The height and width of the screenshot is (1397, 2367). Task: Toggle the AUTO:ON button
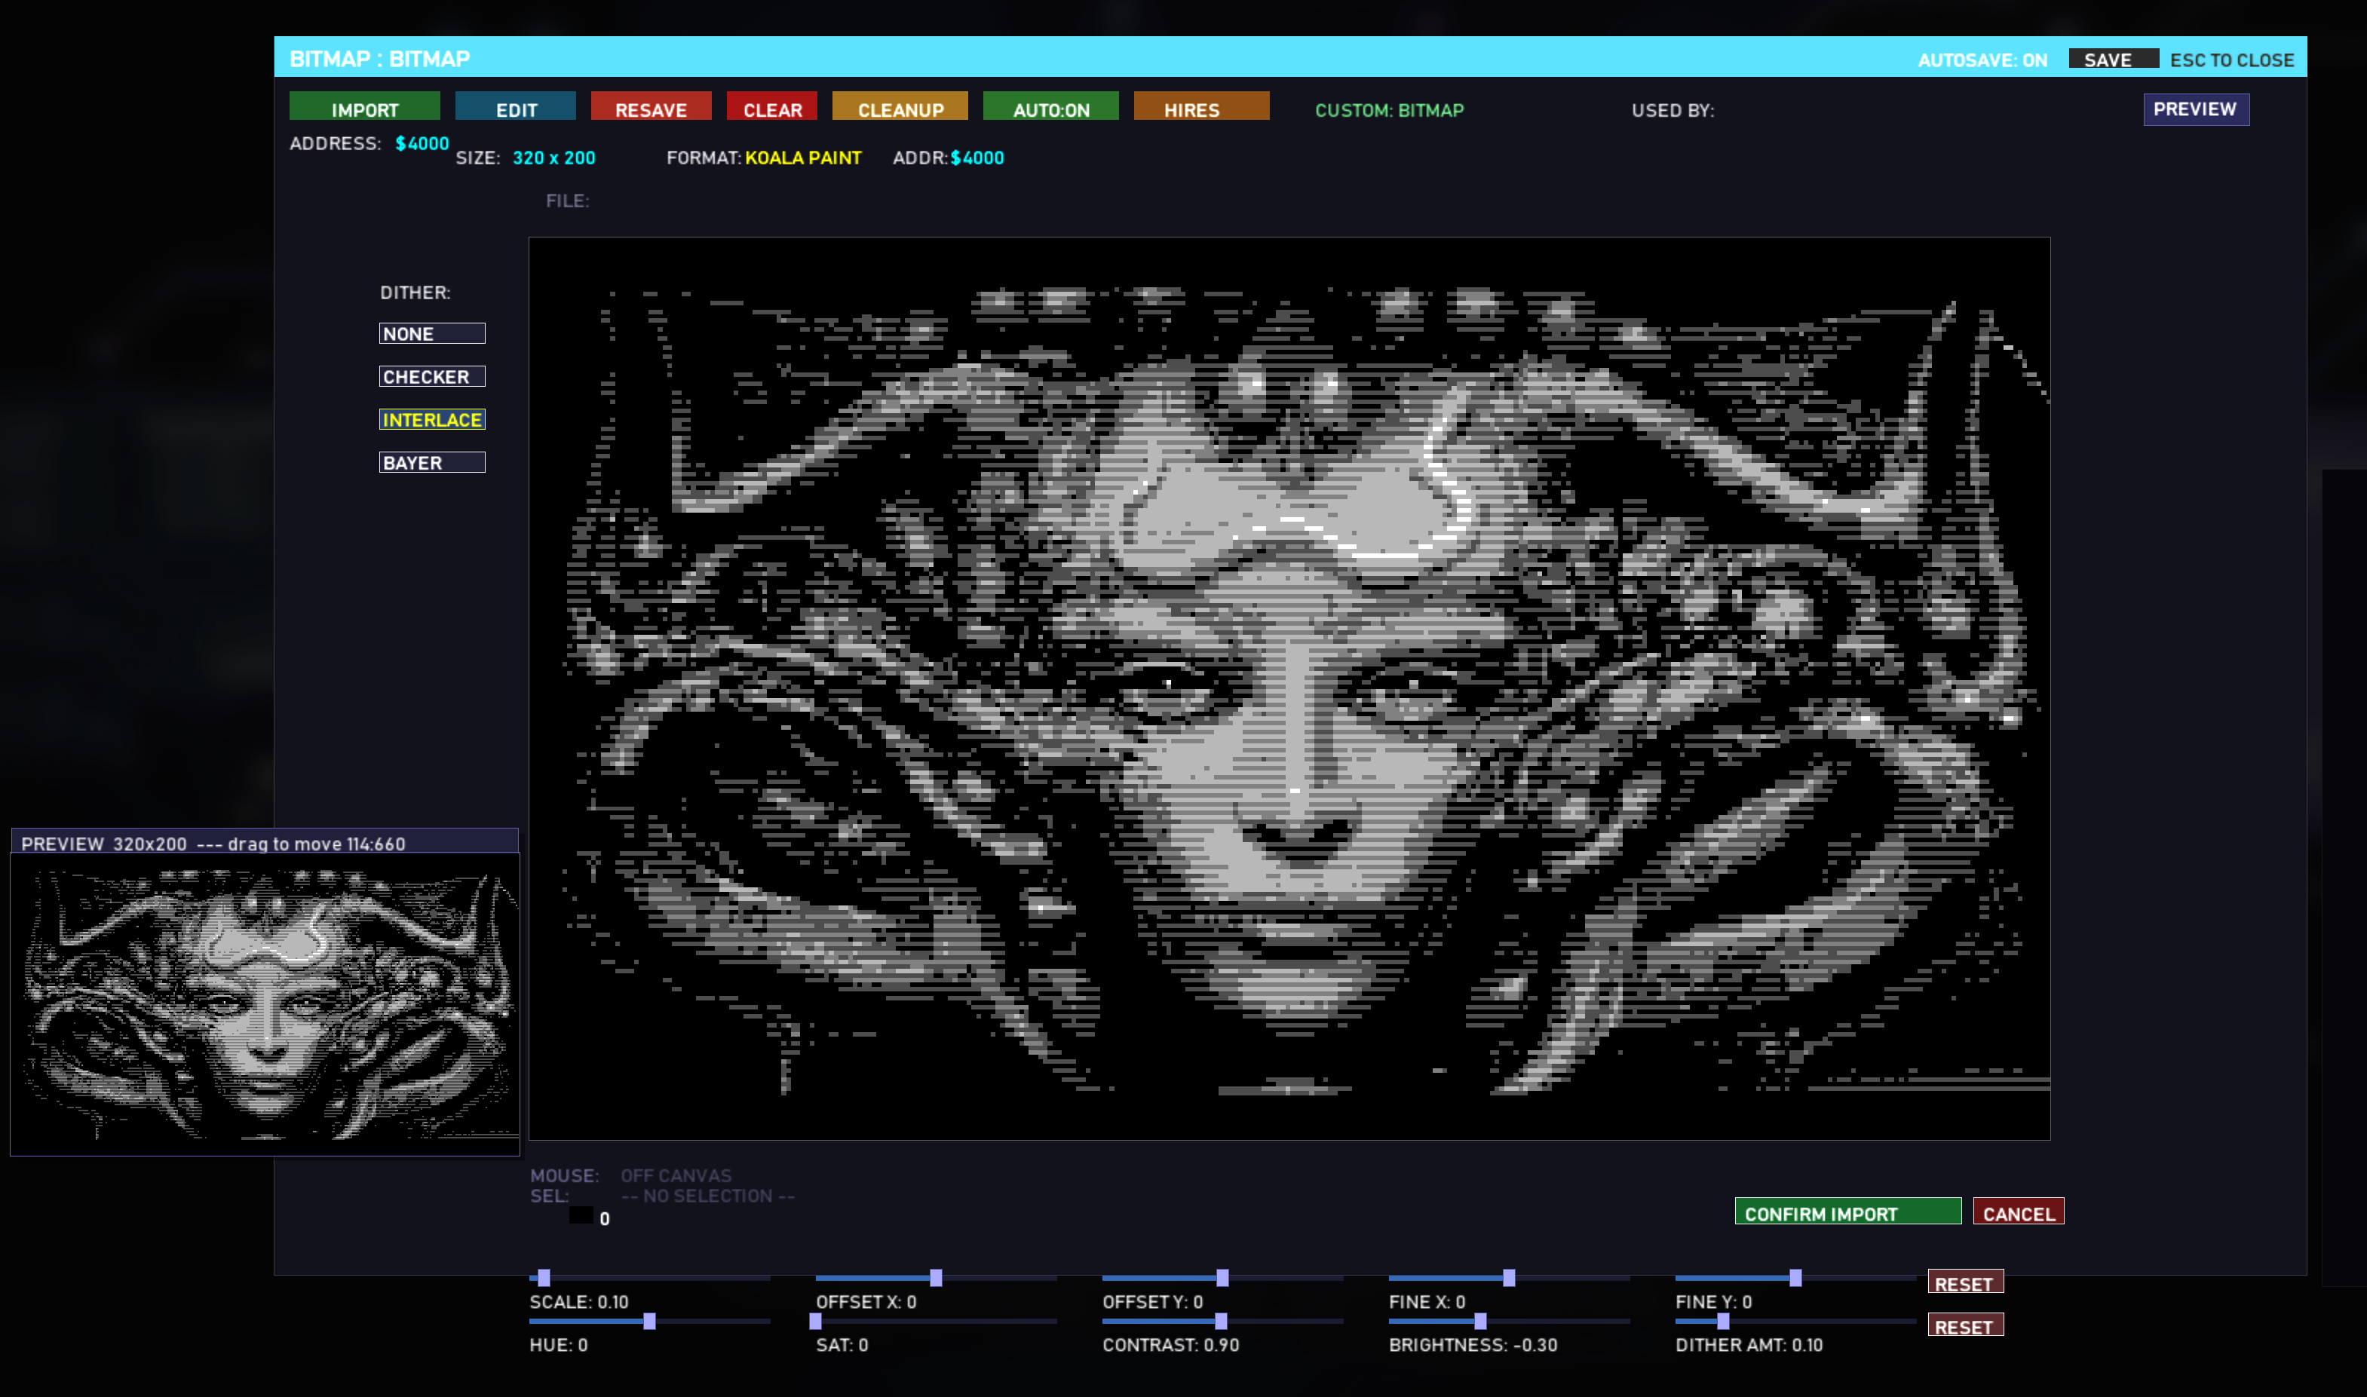tap(1050, 106)
